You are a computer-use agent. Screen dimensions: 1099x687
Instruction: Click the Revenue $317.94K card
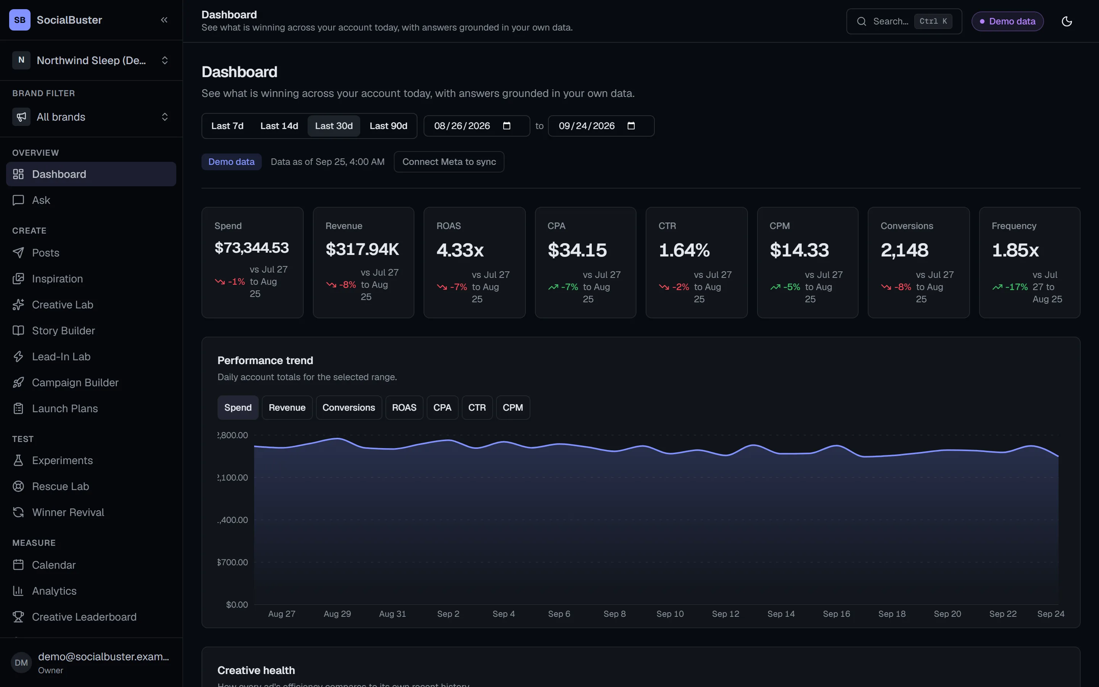(363, 263)
